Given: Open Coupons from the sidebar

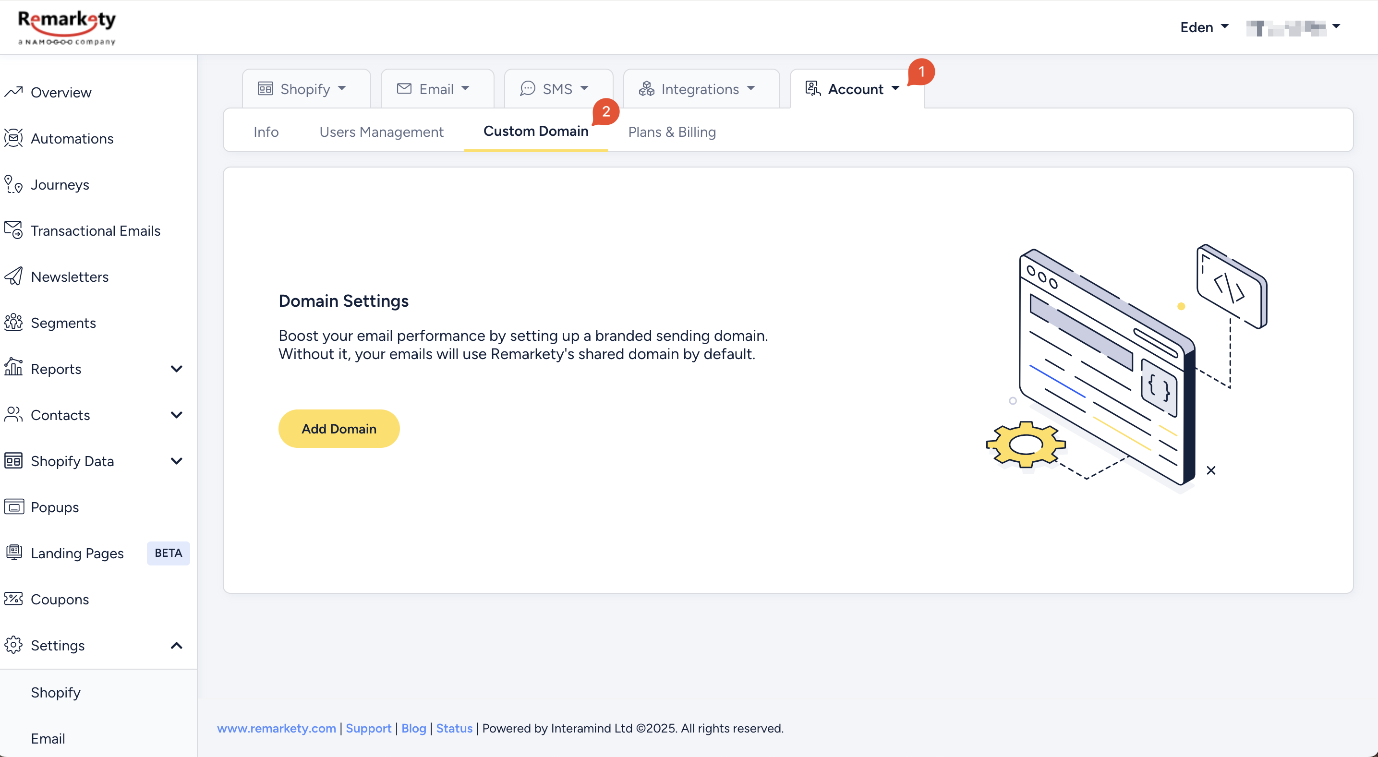Looking at the screenshot, I should [60, 599].
